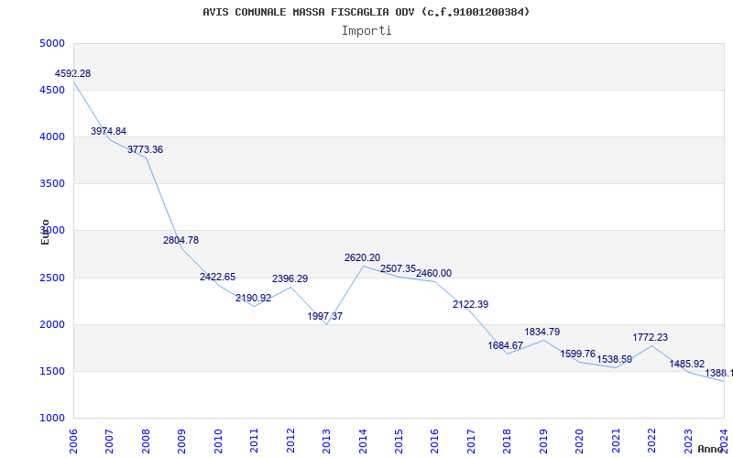The height and width of the screenshot is (458, 733).
Task: Click the 1684.67 value label
Action: pyautogui.click(x=506, y=345)
